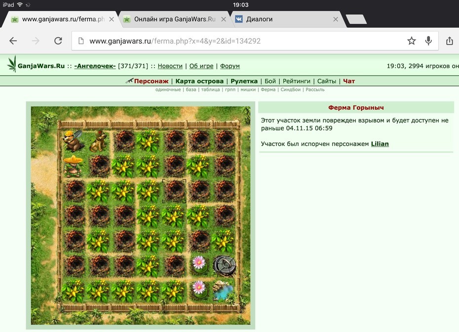Select the sombrero farmer character
459x332 pixels.
click(x=74, y=166)
